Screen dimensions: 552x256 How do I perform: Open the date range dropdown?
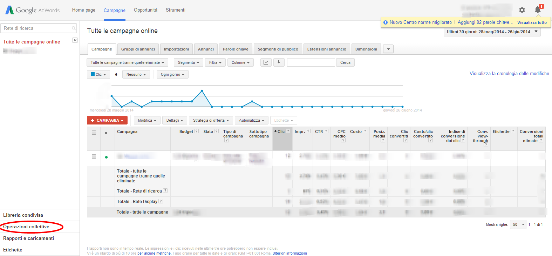(x=492, y=32)
